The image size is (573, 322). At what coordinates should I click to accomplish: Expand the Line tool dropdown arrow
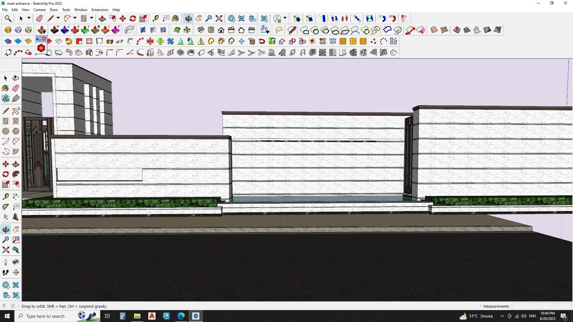58,18
